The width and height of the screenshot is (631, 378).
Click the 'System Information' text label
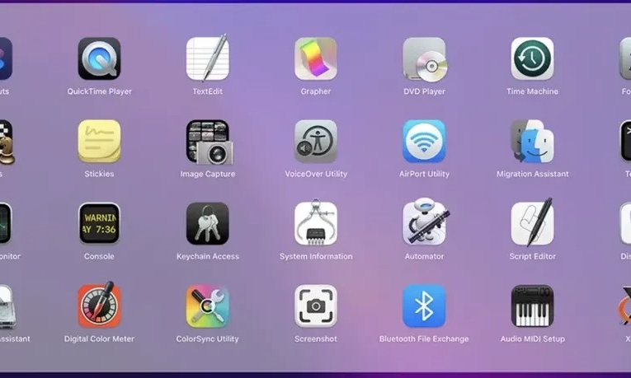click(x=316, y=256)
